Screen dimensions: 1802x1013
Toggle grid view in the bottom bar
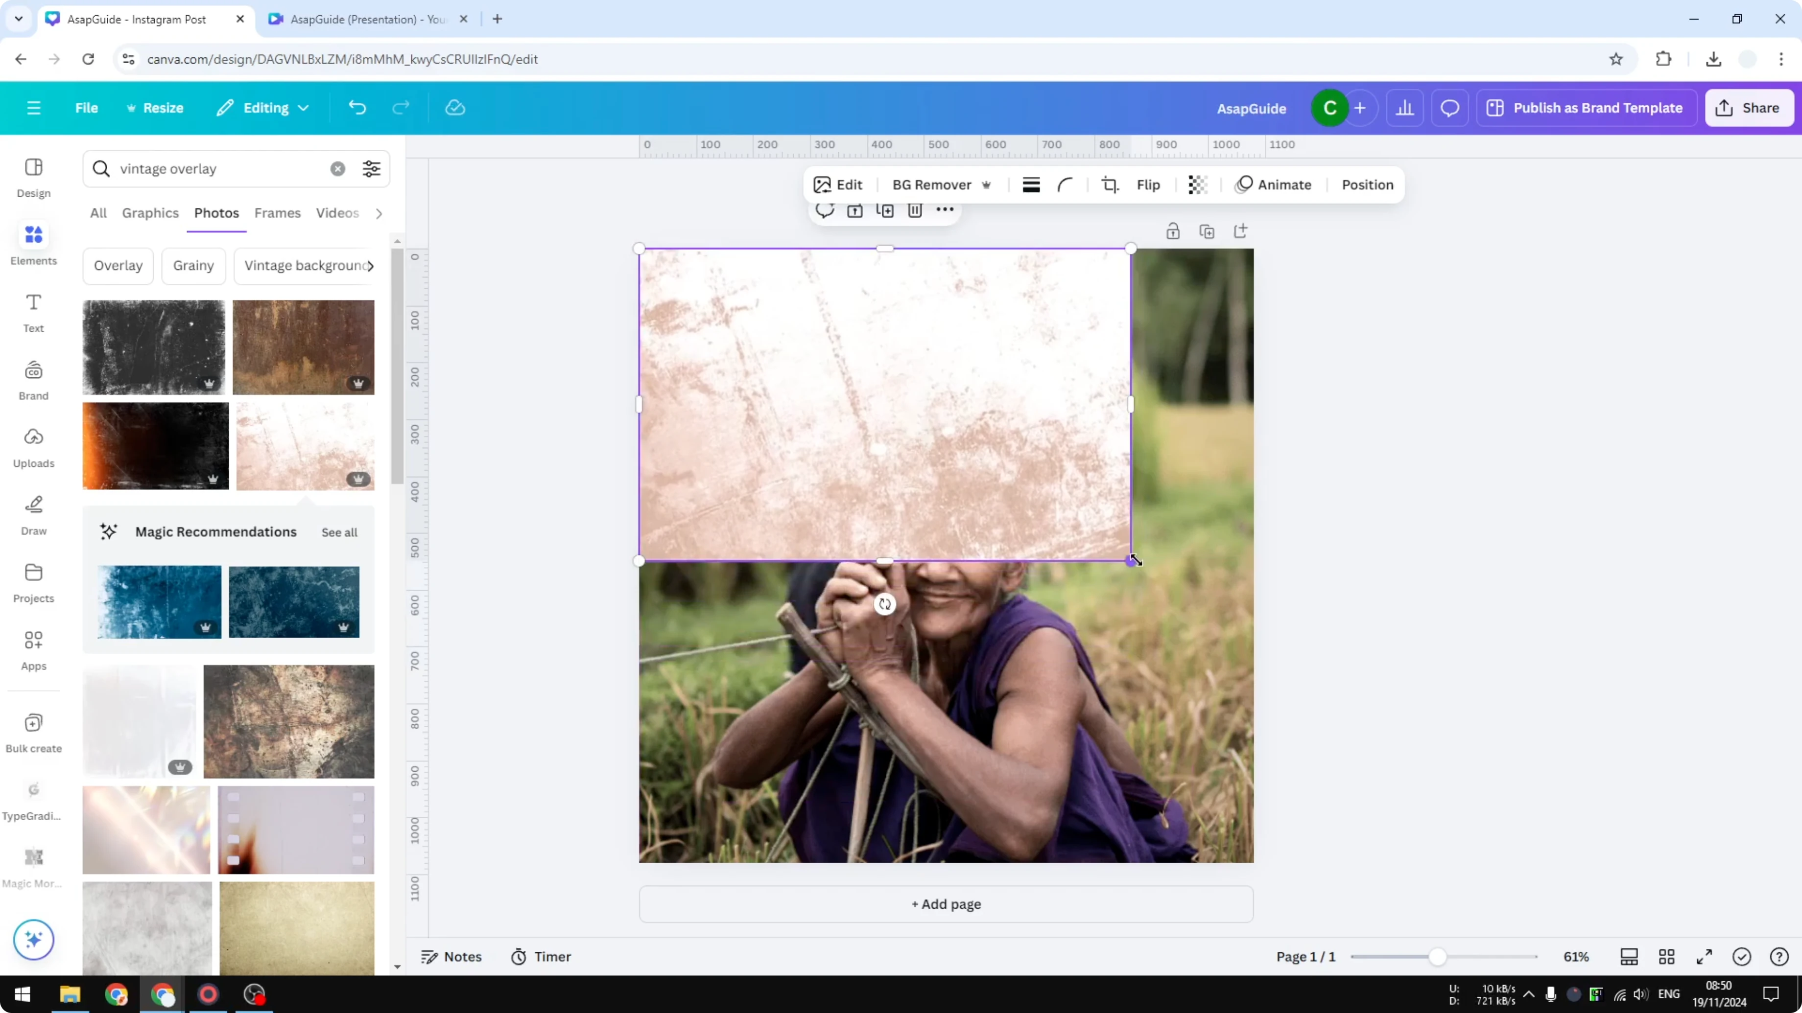click(1667, 956)
